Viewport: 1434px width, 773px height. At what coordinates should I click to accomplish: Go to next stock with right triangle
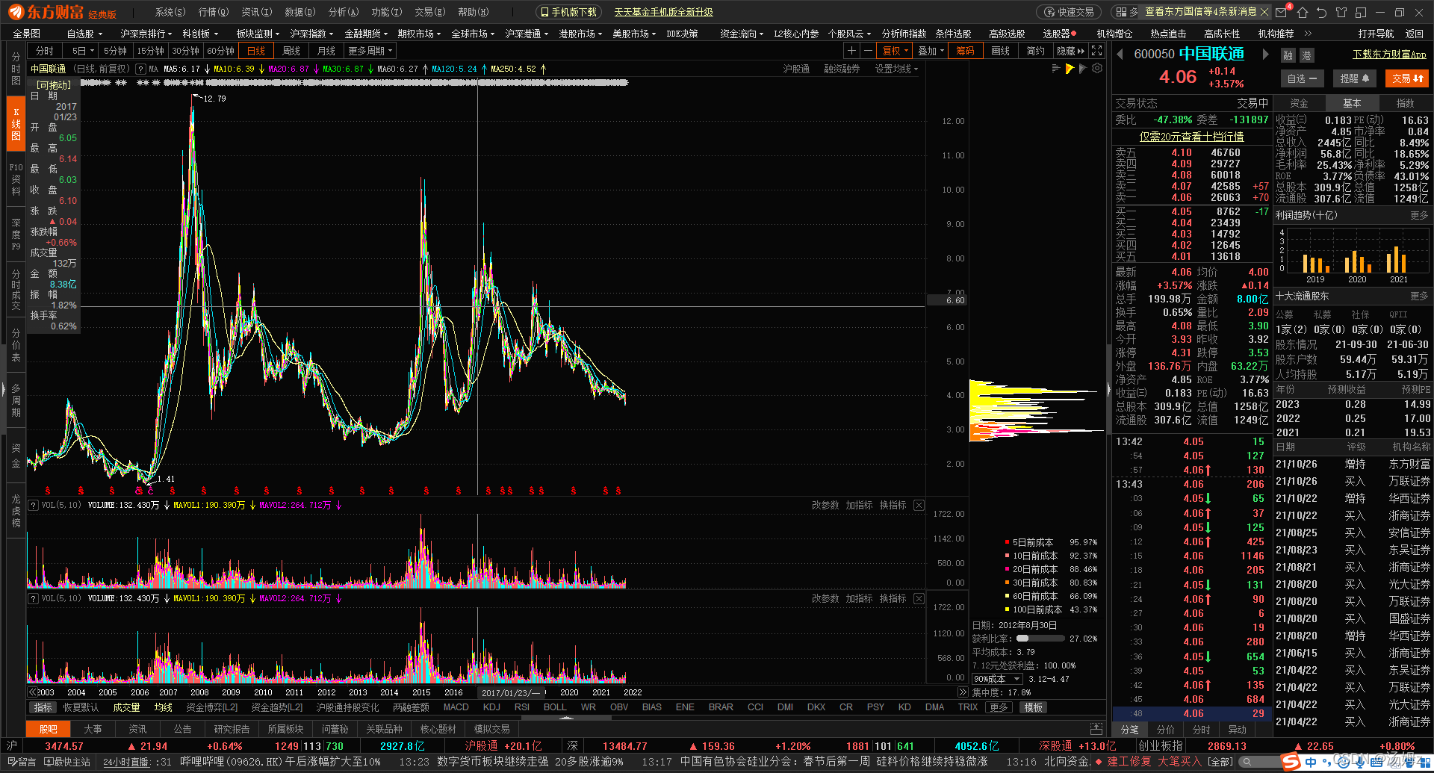(x=1265, y=54)
